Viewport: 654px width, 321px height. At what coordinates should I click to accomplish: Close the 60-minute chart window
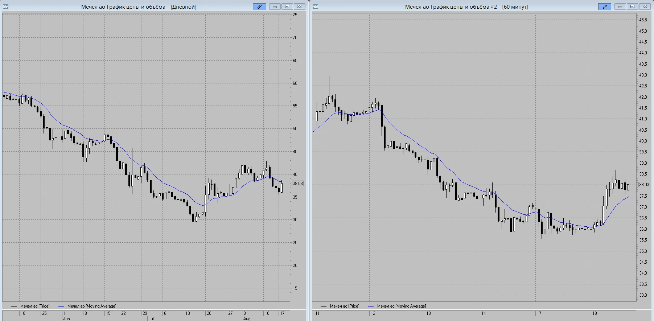(645, 7)
